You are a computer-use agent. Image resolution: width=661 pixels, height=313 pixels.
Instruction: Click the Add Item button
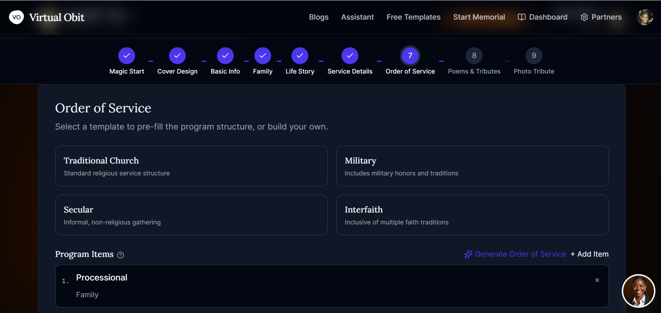tap(589, 254)
